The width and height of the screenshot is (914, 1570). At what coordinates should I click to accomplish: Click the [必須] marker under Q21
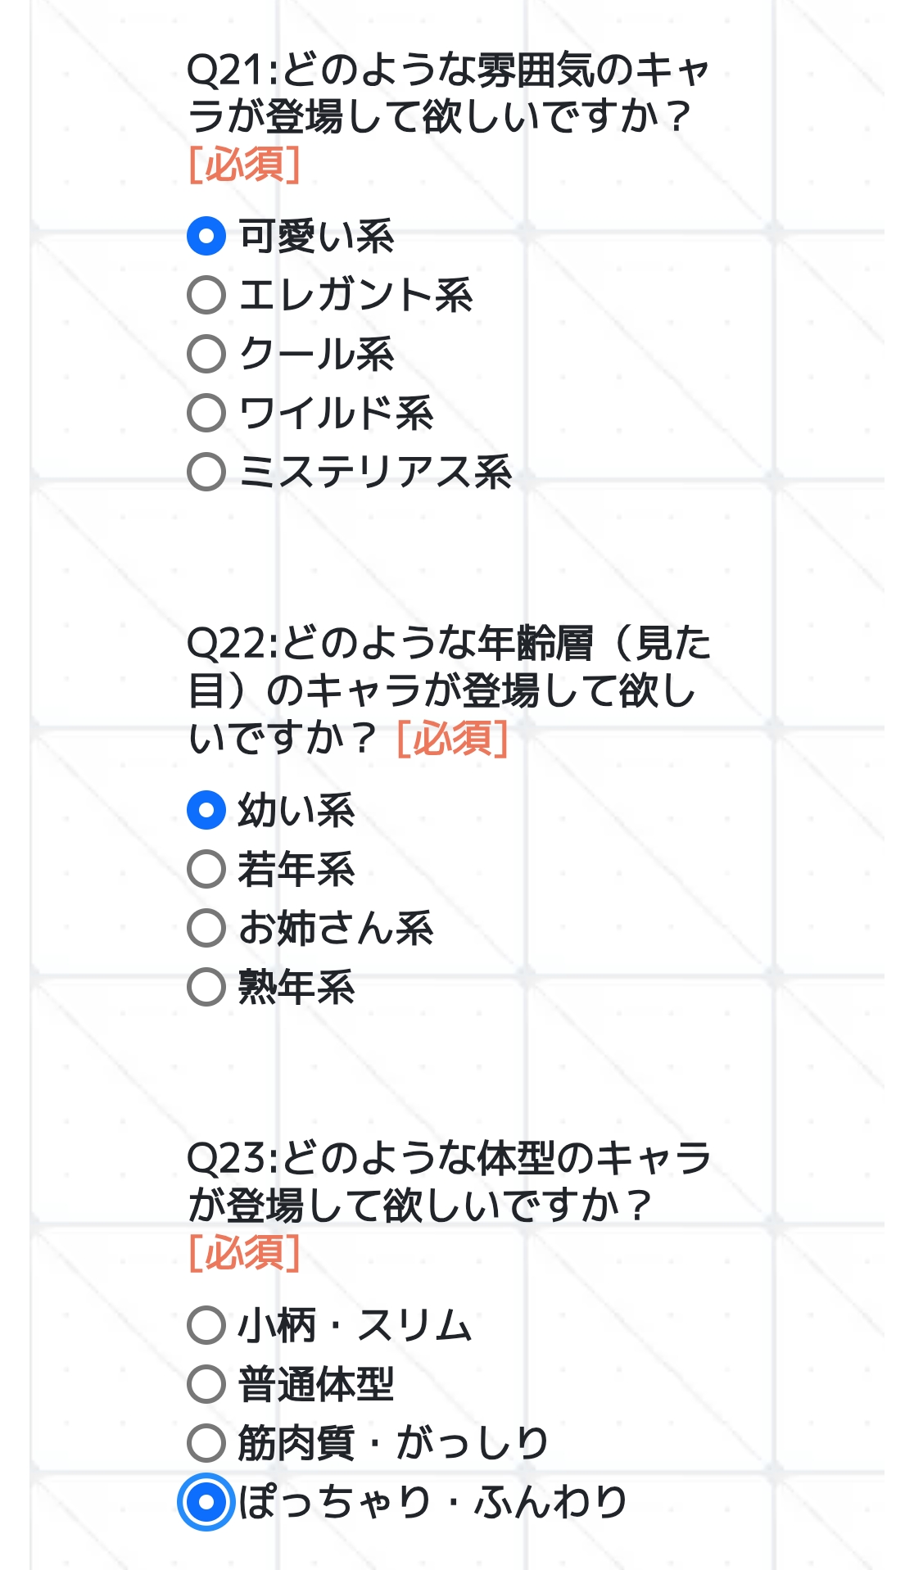click(x=244, y=165)
